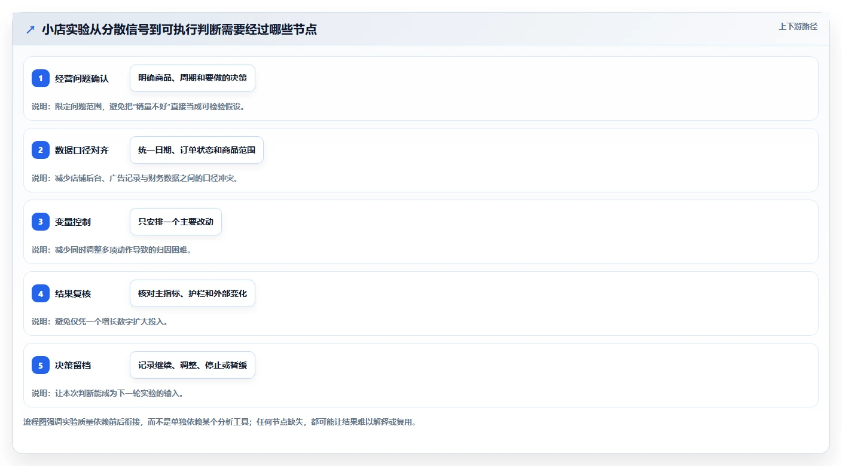Select the 只安排一个主要改动 chip
Screen dimensions: 842x466
176,222
